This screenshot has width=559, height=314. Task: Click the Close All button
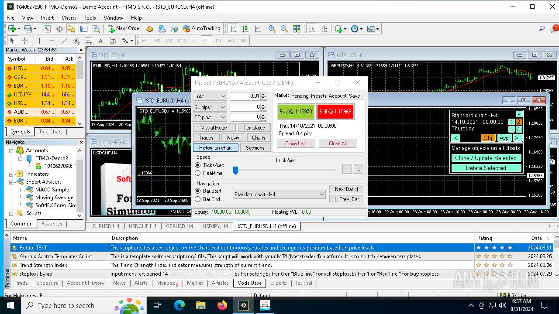[338, 143]
